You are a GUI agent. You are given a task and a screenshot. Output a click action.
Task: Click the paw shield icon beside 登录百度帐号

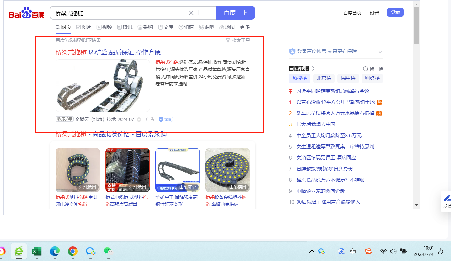[x=292, y=51]
